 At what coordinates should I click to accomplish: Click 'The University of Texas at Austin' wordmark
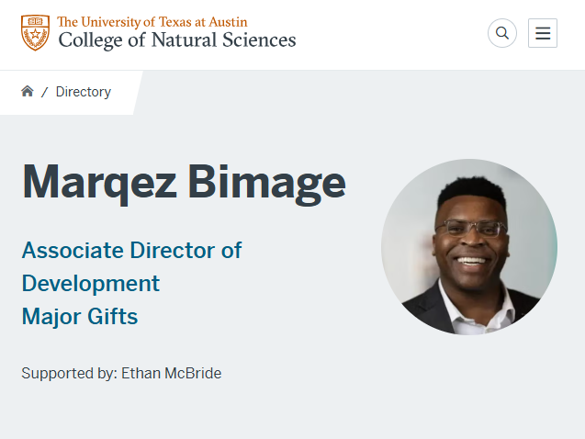click(152, 22)
